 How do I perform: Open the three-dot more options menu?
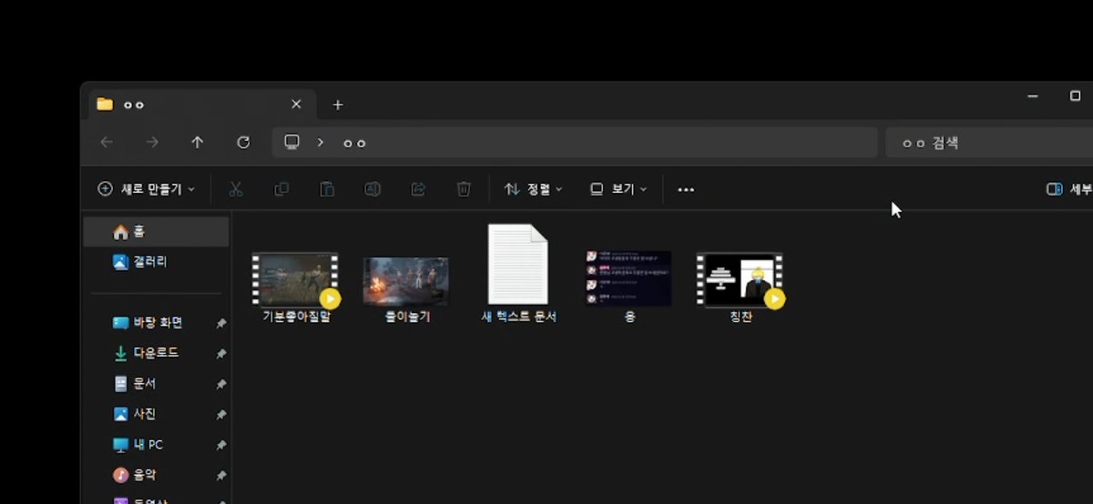pyautogui.click(x=686, y=189)
